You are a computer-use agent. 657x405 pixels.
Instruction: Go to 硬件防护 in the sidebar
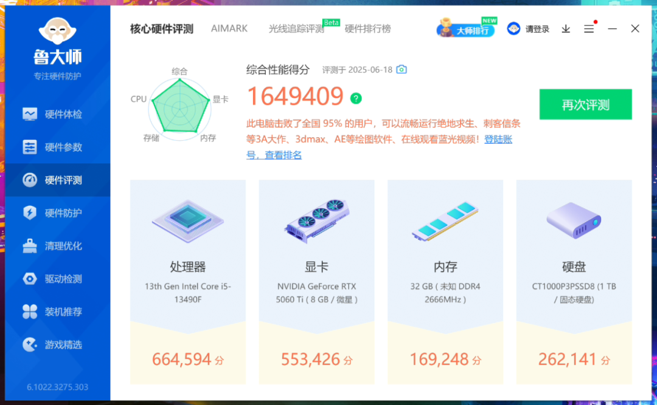pos(57,213)
